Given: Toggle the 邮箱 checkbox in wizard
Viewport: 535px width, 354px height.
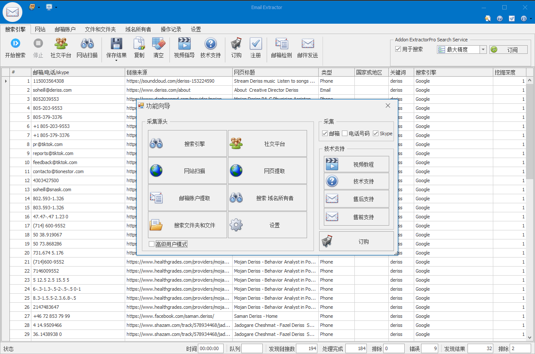Looking at the screenshot, I should click(x=325, y=134).
